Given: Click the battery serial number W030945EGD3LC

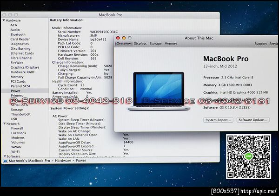Looking at the screenshot, I should [x=104, y=32].
